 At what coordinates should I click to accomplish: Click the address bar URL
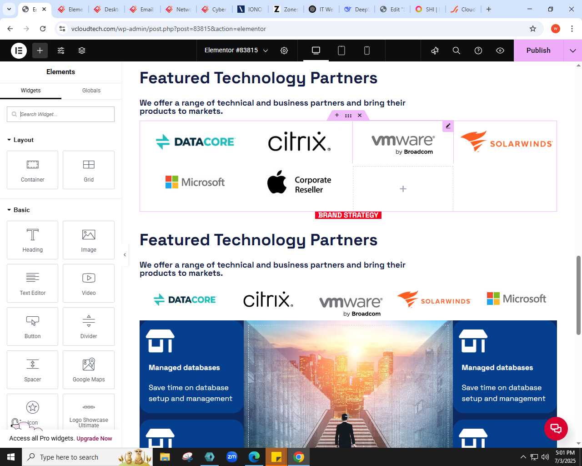coord(169,29)
